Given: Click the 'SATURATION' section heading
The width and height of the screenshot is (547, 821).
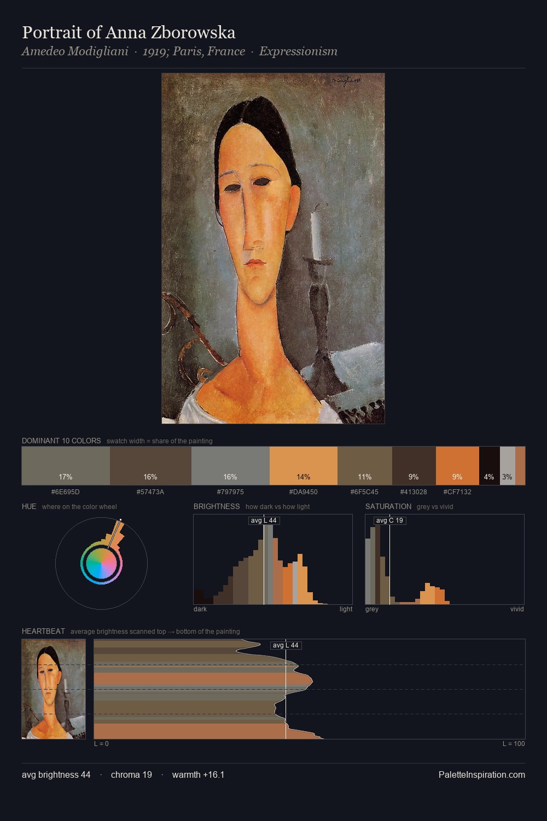Looking at the screenshot, I should pos(388,506).
